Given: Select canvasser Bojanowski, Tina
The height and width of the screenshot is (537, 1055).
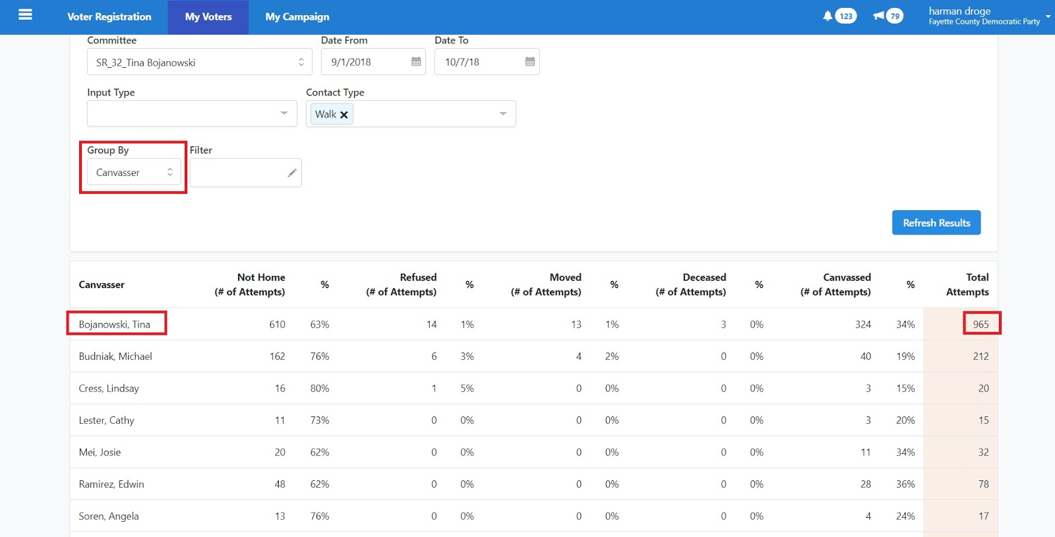Looking at the screenshot, I should 115,324.
